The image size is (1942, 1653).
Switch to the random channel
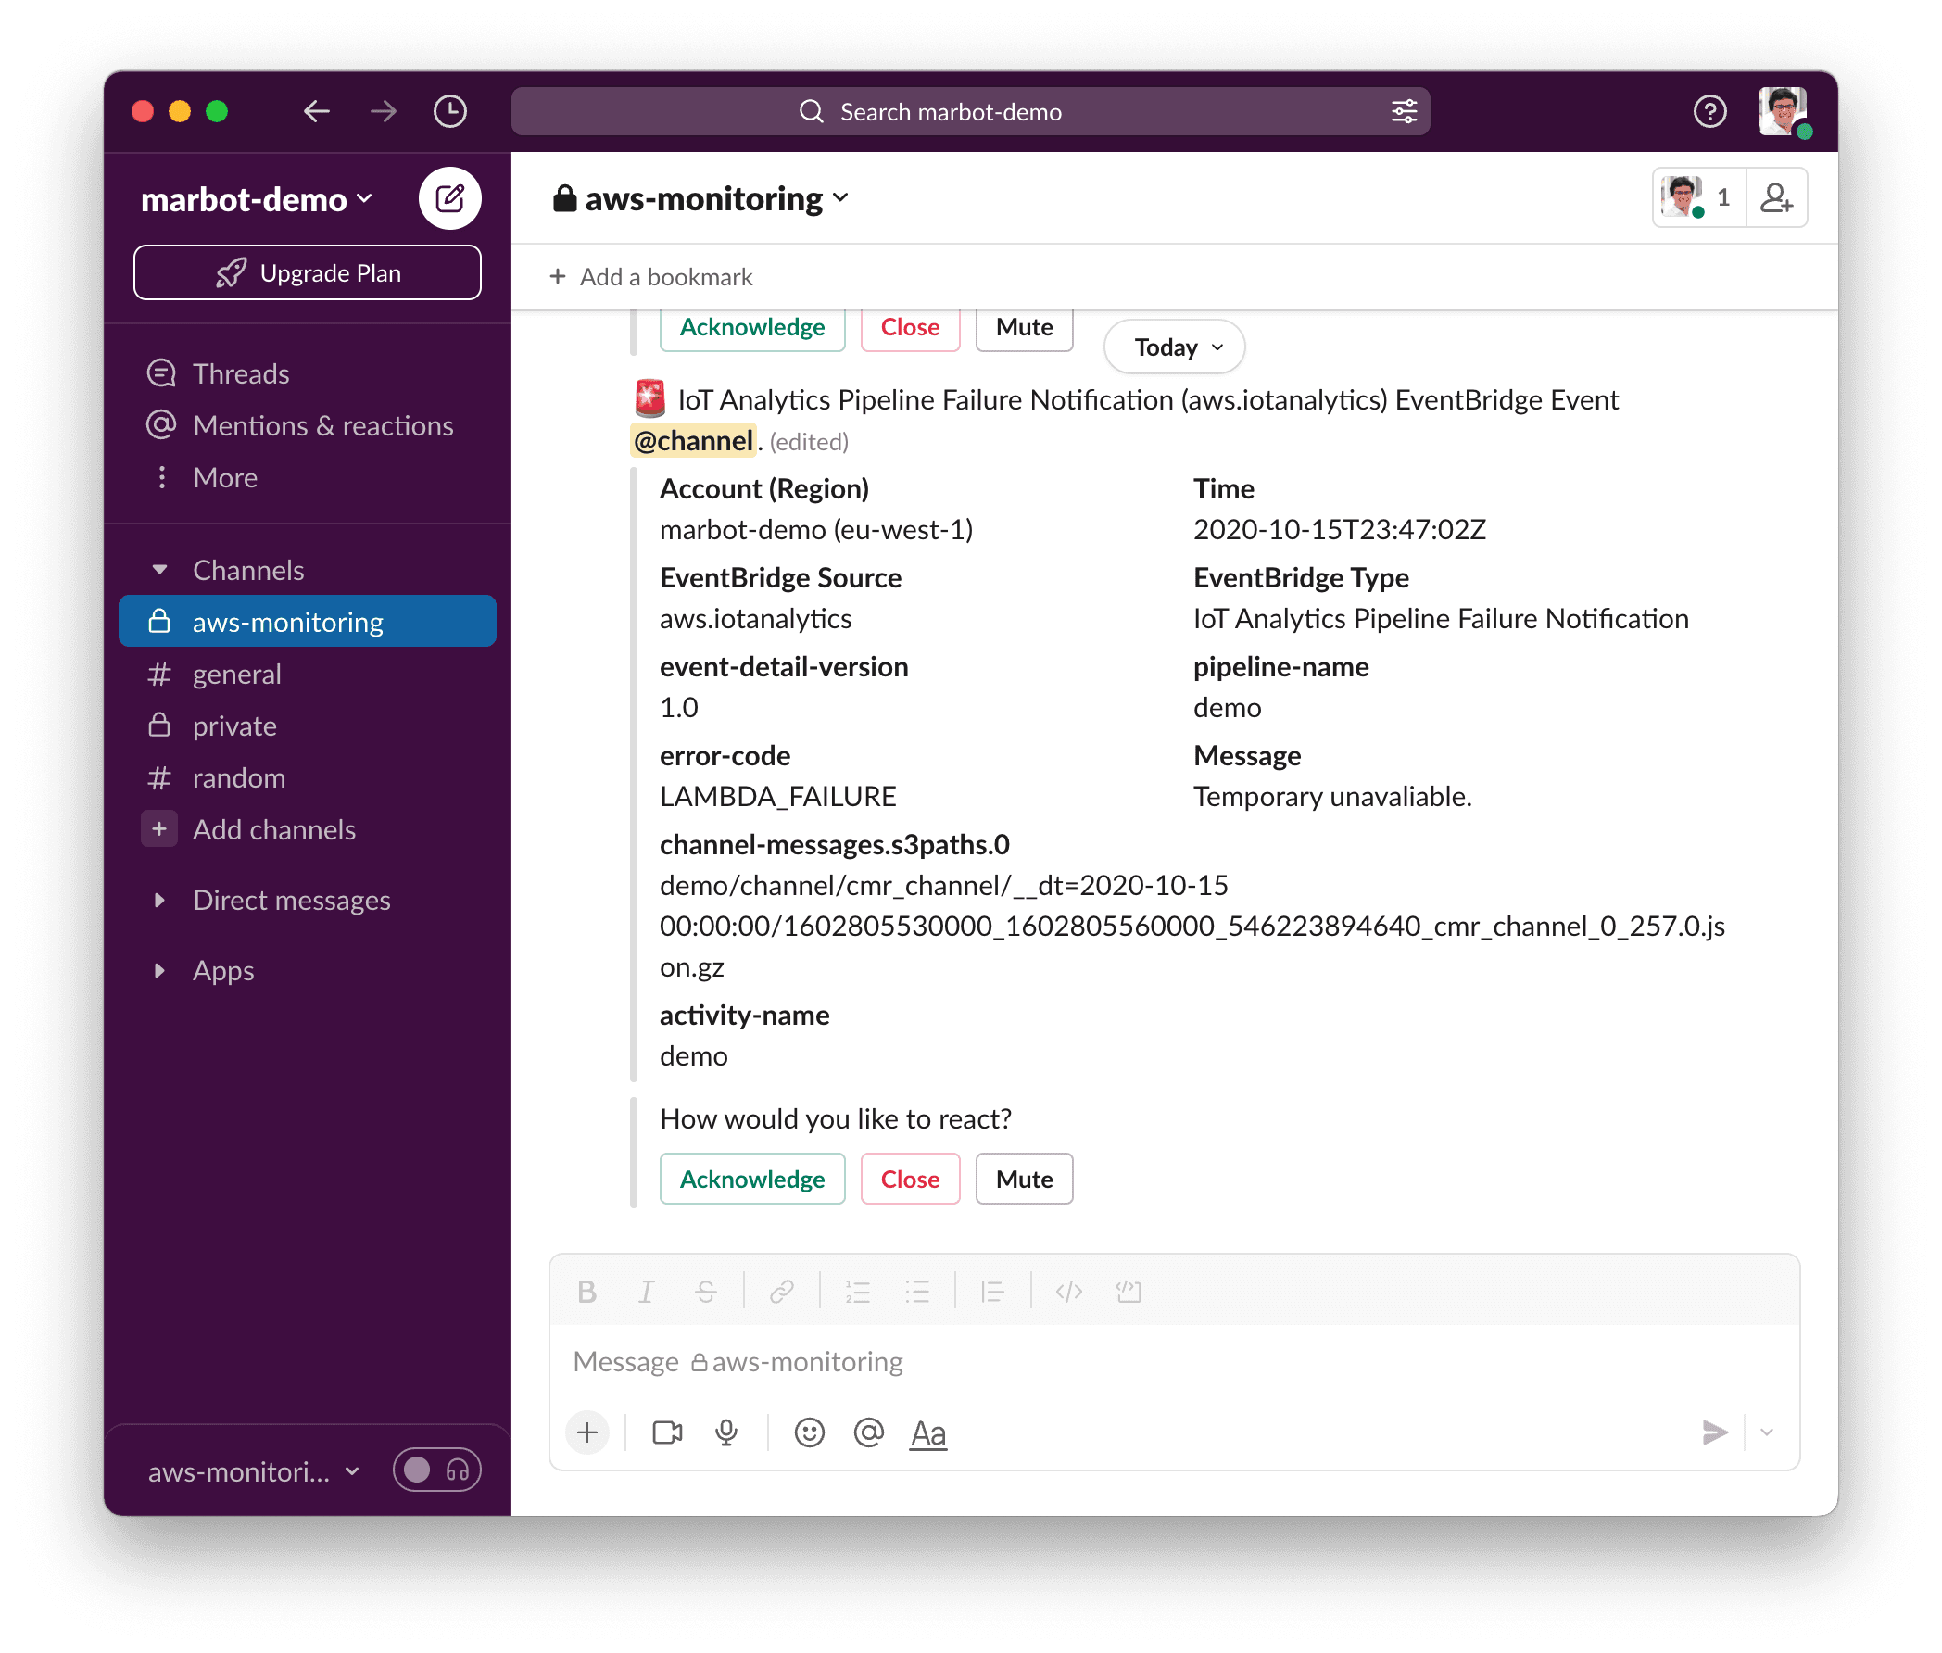(308, 777)
